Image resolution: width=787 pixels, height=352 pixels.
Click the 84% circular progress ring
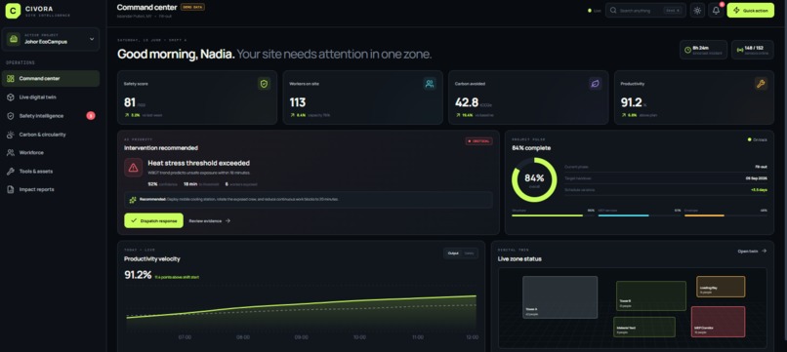coord(534,179)
